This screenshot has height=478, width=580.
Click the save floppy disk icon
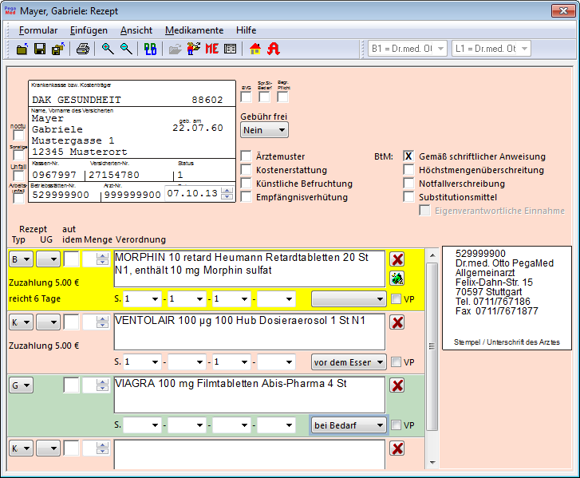(39, 49)
